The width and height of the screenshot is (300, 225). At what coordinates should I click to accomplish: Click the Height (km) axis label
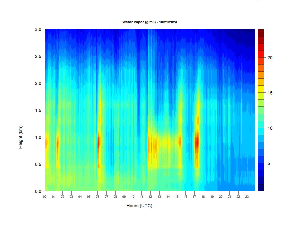[x=20, y=137]
